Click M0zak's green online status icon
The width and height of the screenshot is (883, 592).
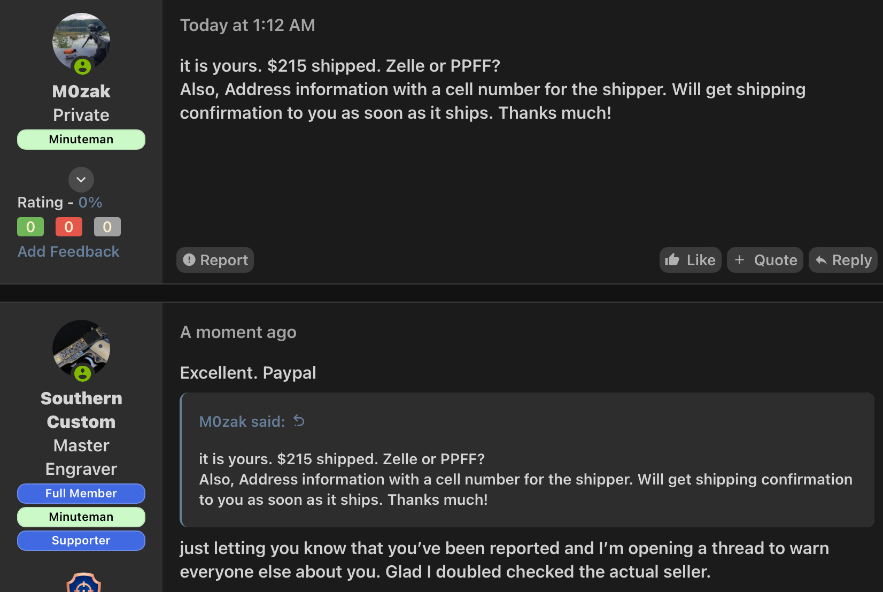82,67
